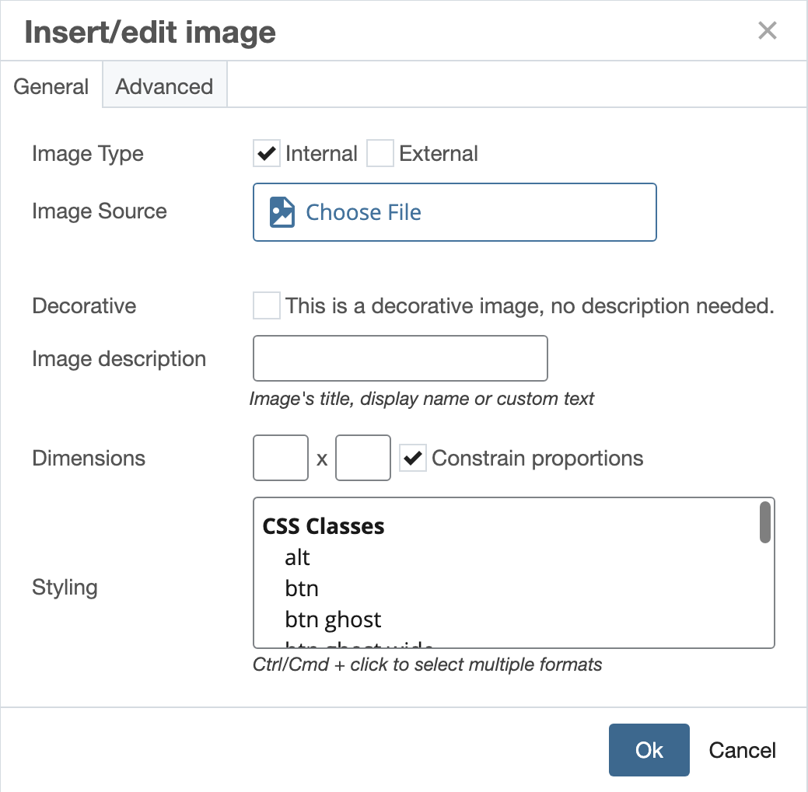The height and width of the screenshot is (792, 808).
Task: Confirm with the Ok button
Action: [x=649, y=750]
